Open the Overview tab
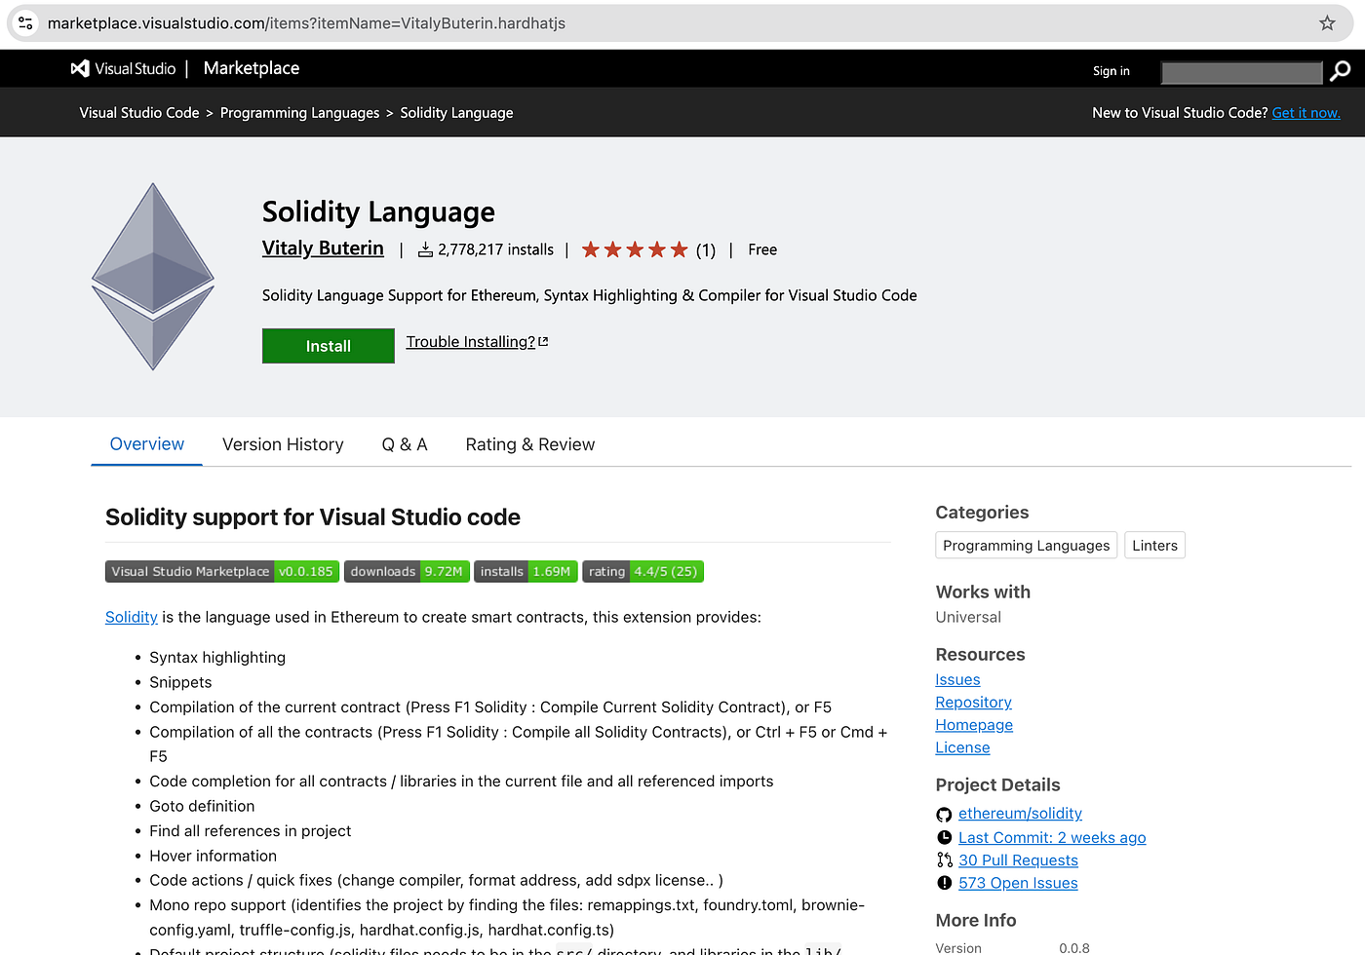This screenshot has width=1365, height=955. pos(147,444)
